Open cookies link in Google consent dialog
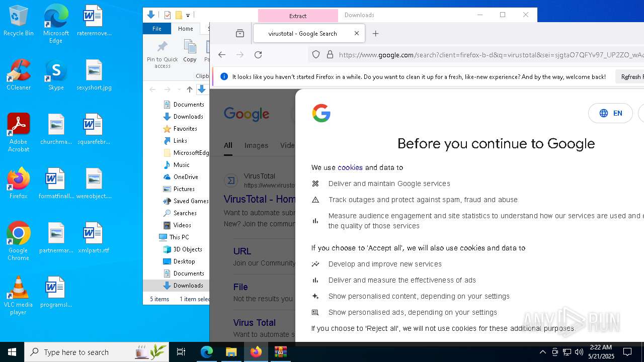This screenshot has height=362, width=644. [x=350, y=167]
